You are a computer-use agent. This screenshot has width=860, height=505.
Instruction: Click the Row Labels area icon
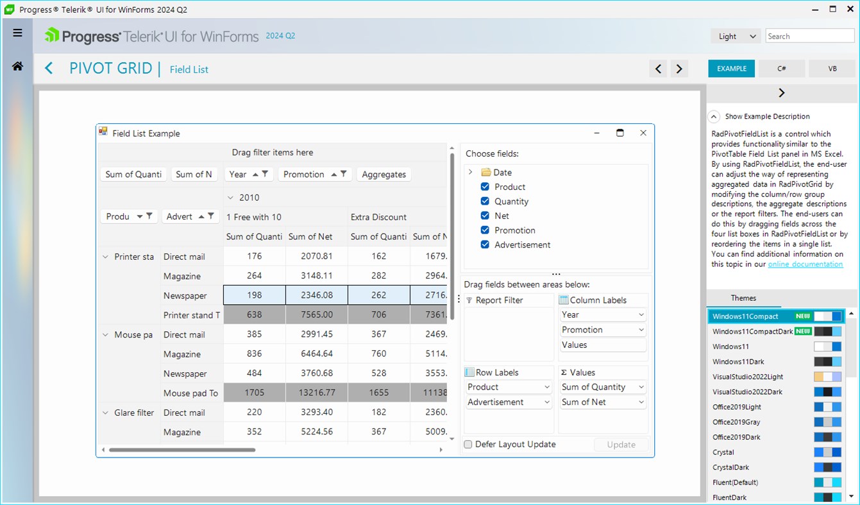(469, 372)
